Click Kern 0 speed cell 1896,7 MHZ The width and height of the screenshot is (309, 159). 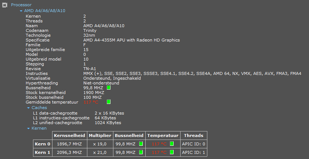[70, 144]
